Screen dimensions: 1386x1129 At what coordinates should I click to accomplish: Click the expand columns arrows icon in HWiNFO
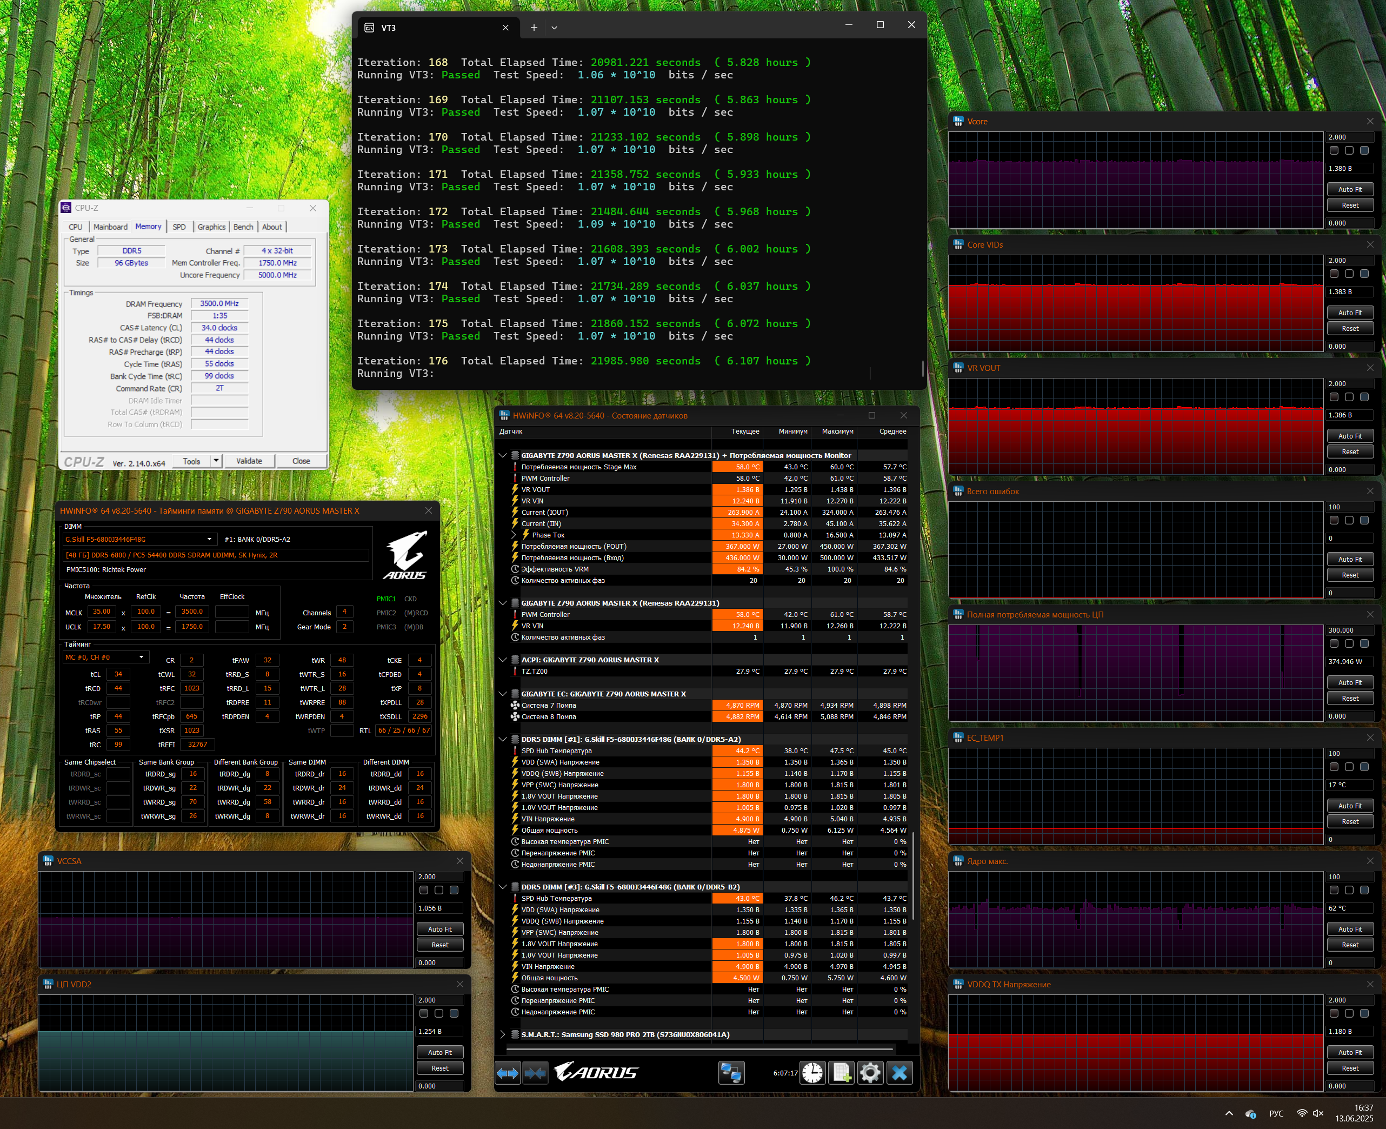tap(507, 1072)
